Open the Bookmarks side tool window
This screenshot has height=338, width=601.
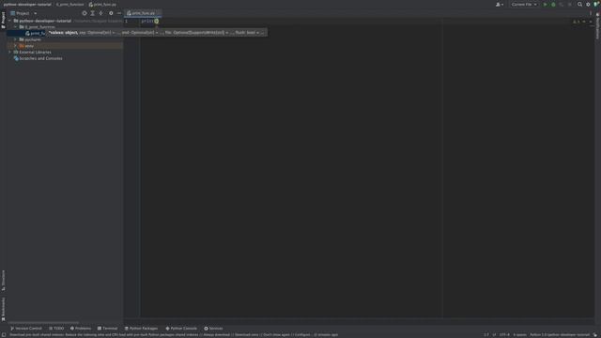3,309
